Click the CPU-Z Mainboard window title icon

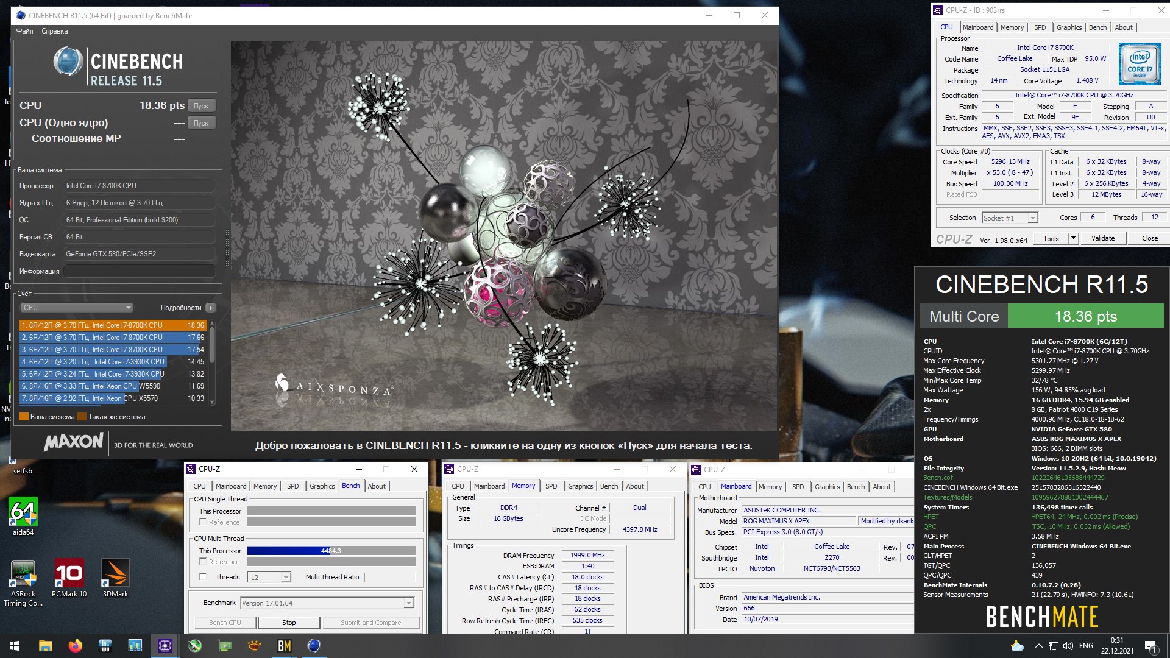tap(696, 469)
